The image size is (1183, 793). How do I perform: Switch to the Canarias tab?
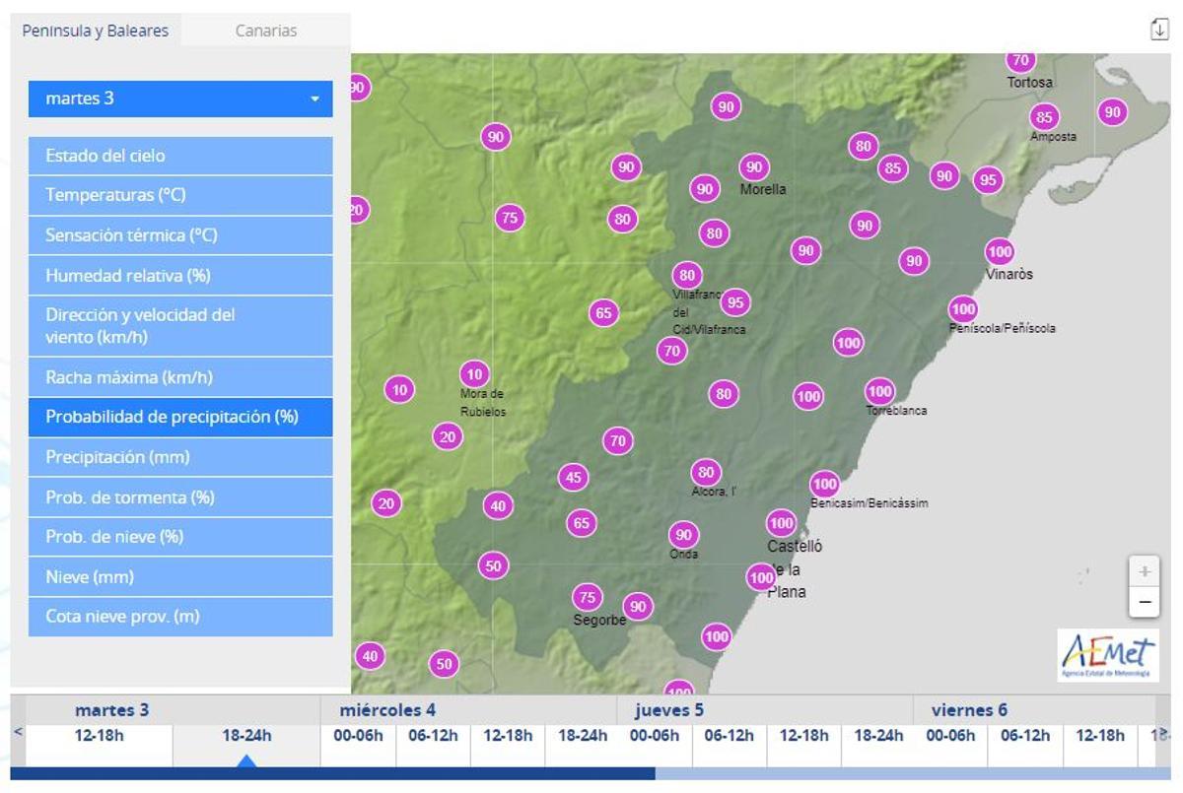[x=264, y=31]
